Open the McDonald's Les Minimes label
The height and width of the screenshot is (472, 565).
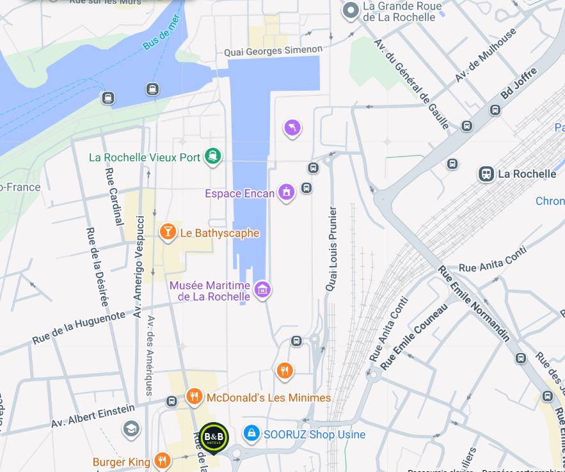(269, 398)
